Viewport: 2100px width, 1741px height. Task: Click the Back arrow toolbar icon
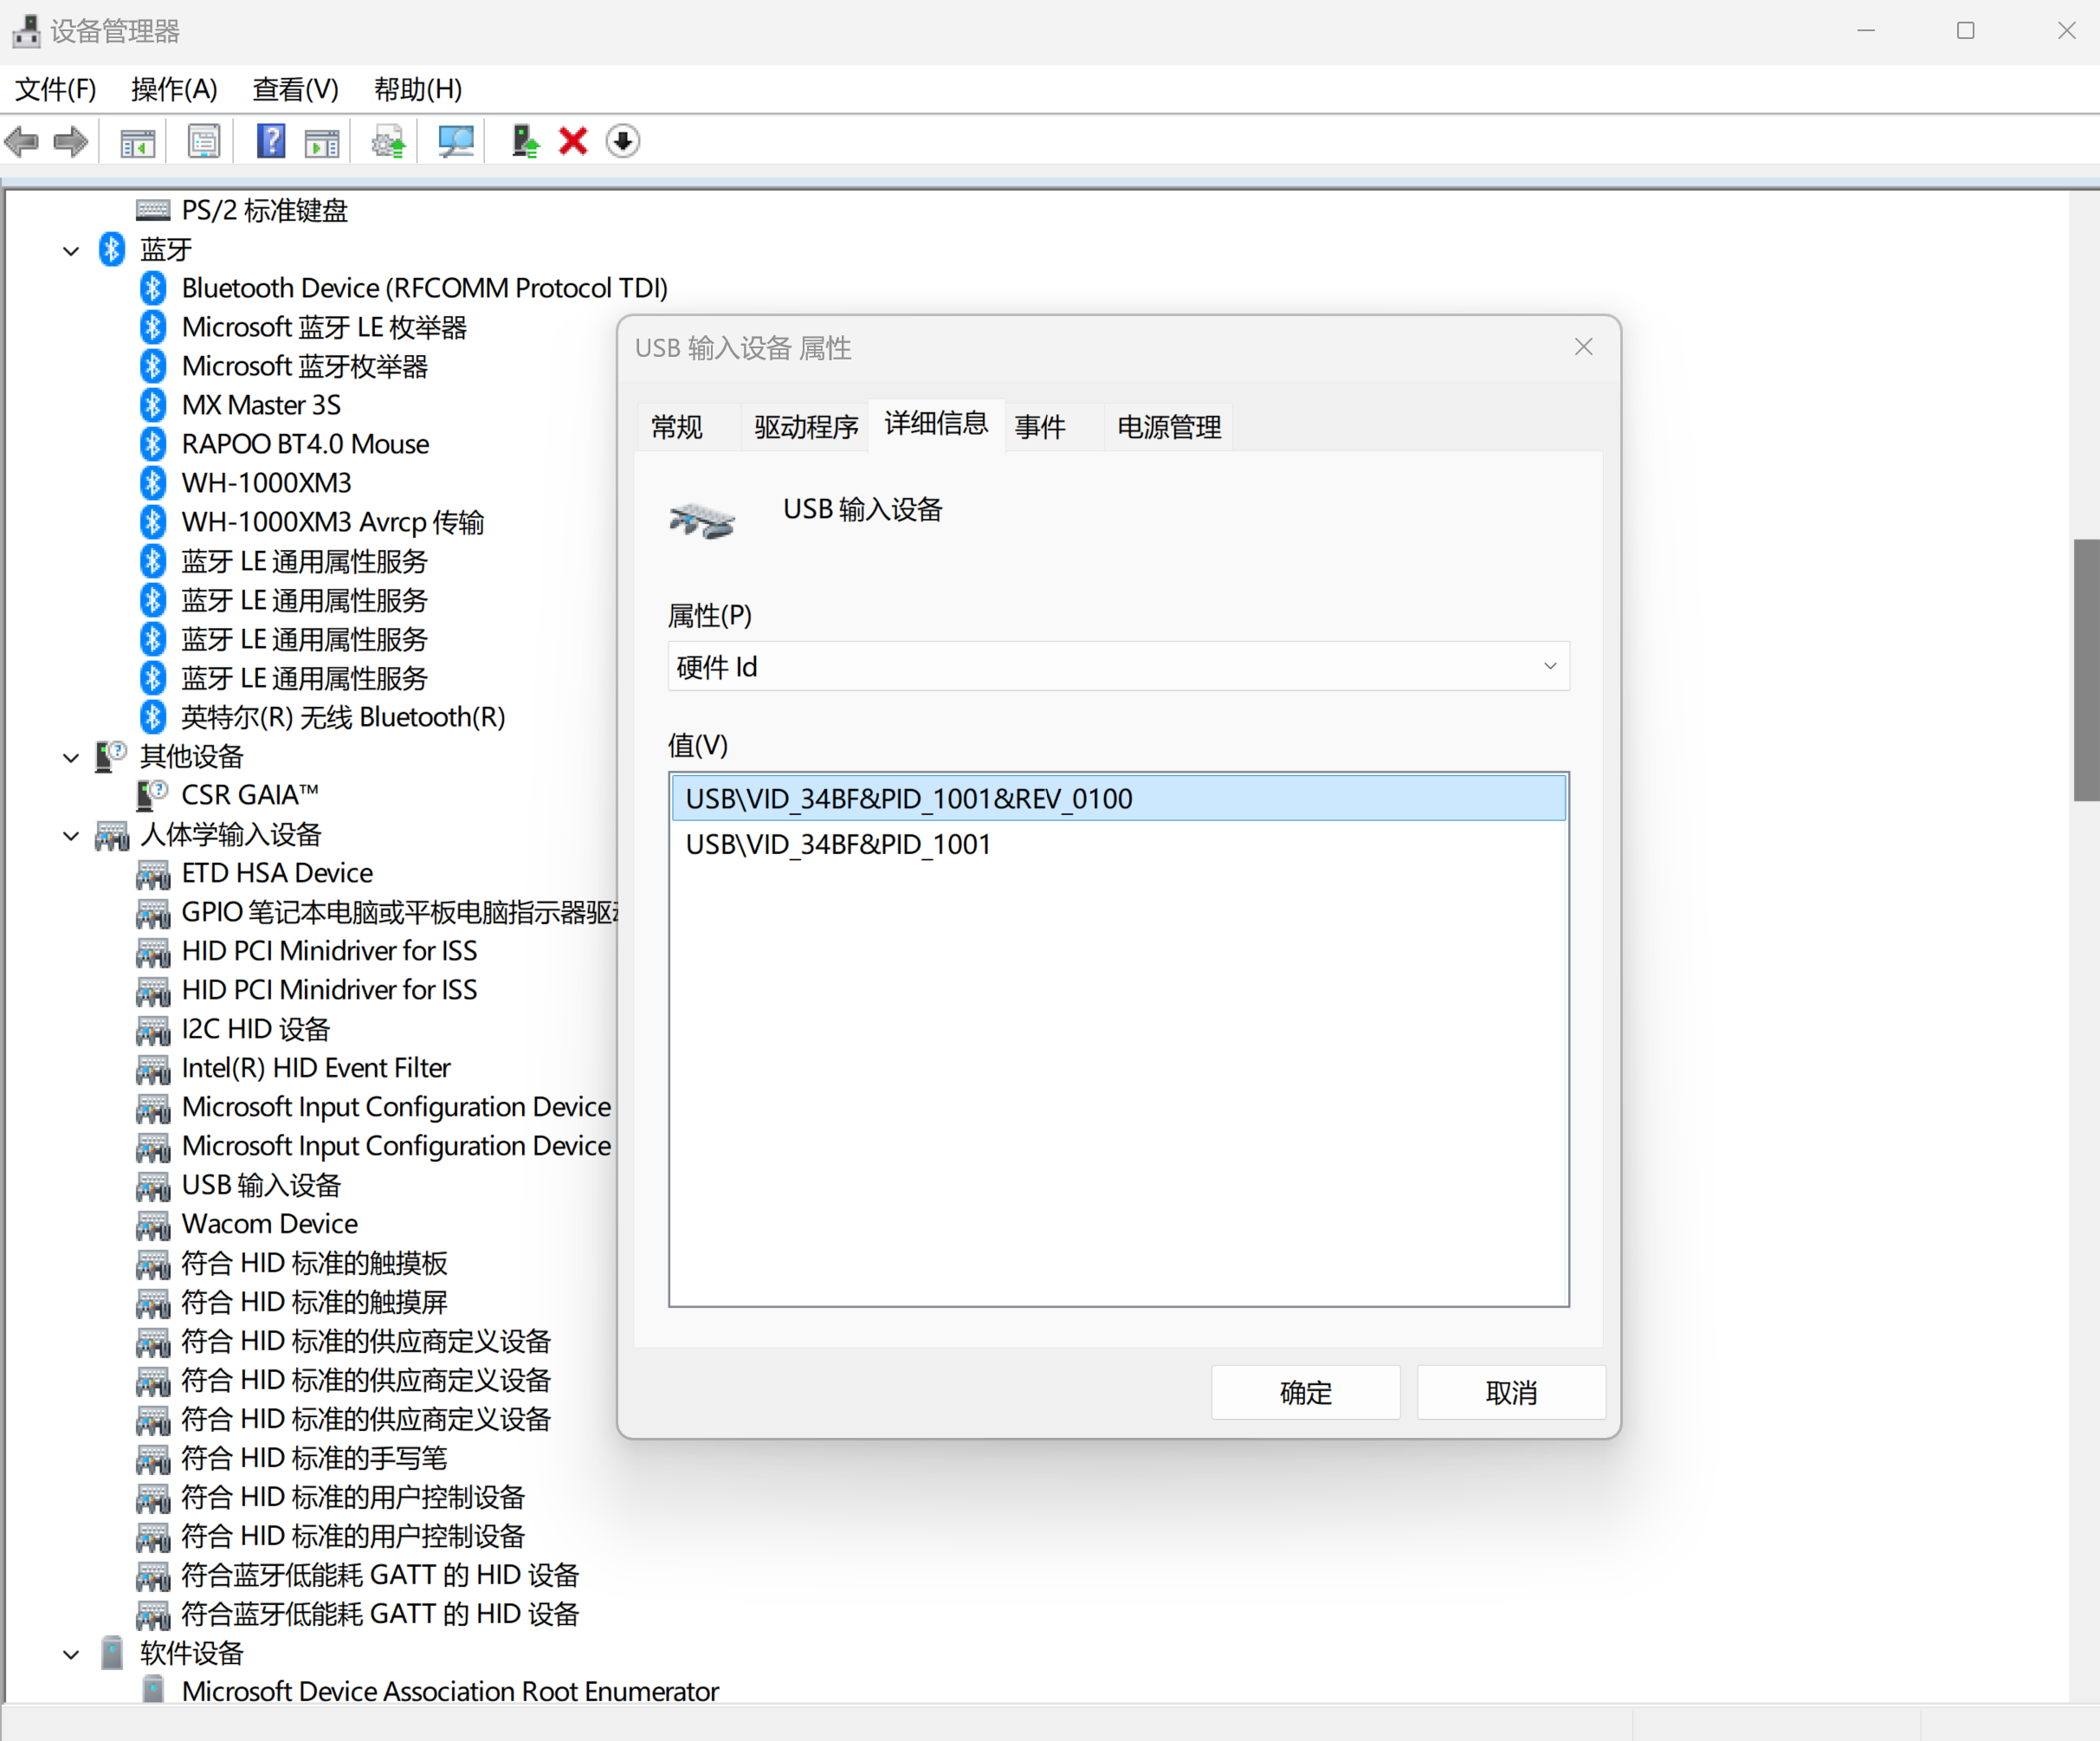pos(22,141)
